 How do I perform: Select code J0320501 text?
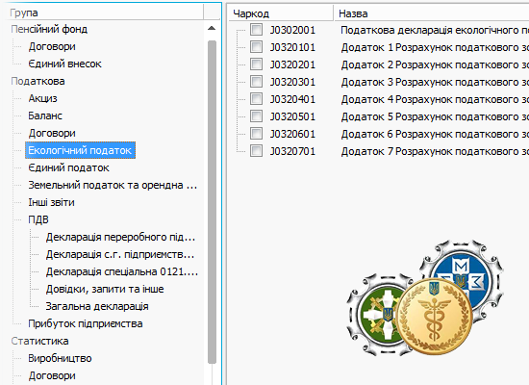point(292,116)
